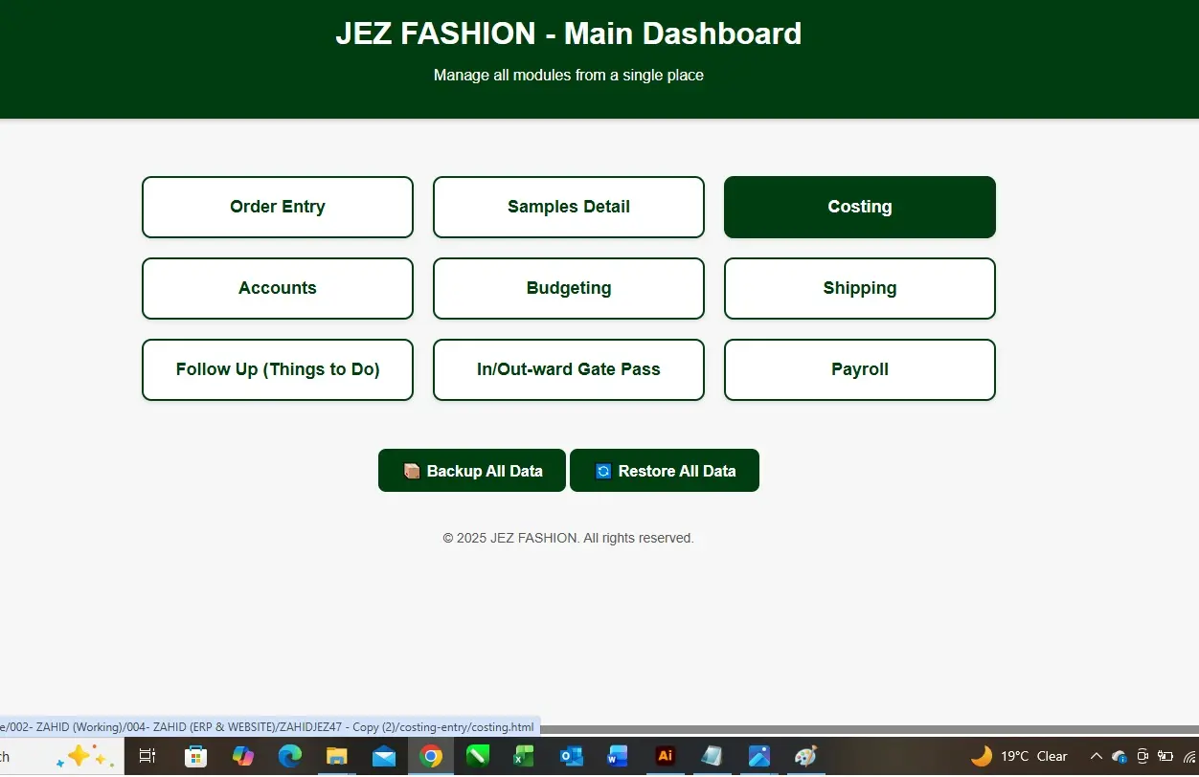
Task: Open Excel from the taskbar
Action: click(x=524, y=756)
